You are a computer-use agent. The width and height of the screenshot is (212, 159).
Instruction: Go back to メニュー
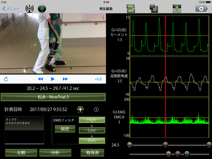[x=11, y=9]
